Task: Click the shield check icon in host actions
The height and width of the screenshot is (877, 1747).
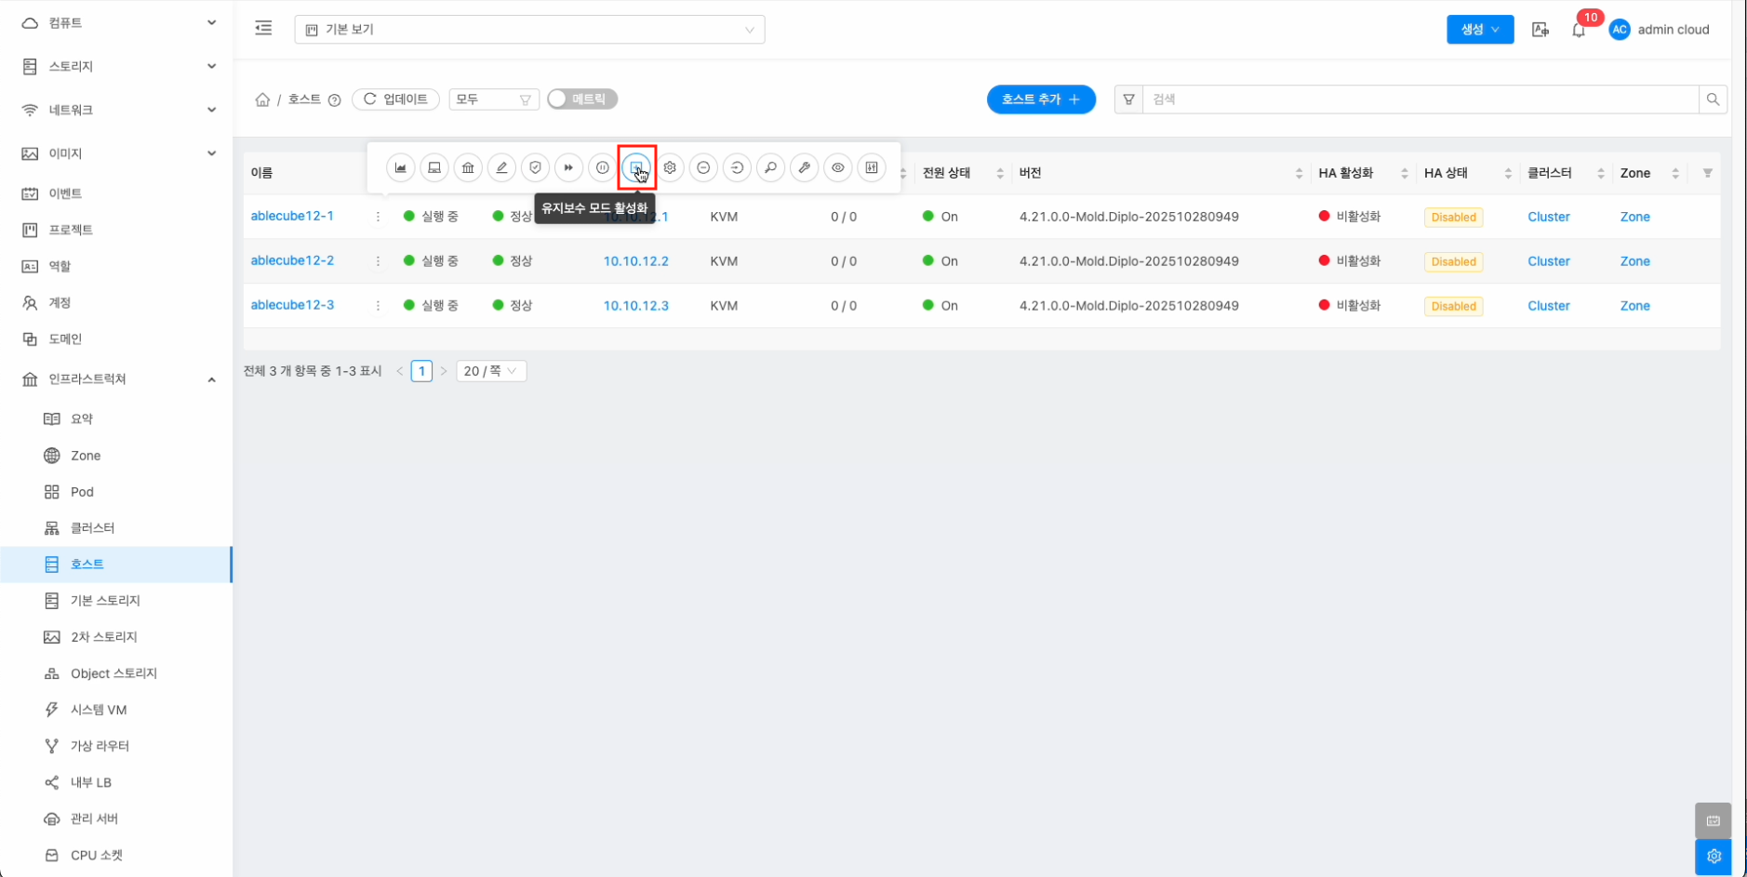Action: coord(535,168)
